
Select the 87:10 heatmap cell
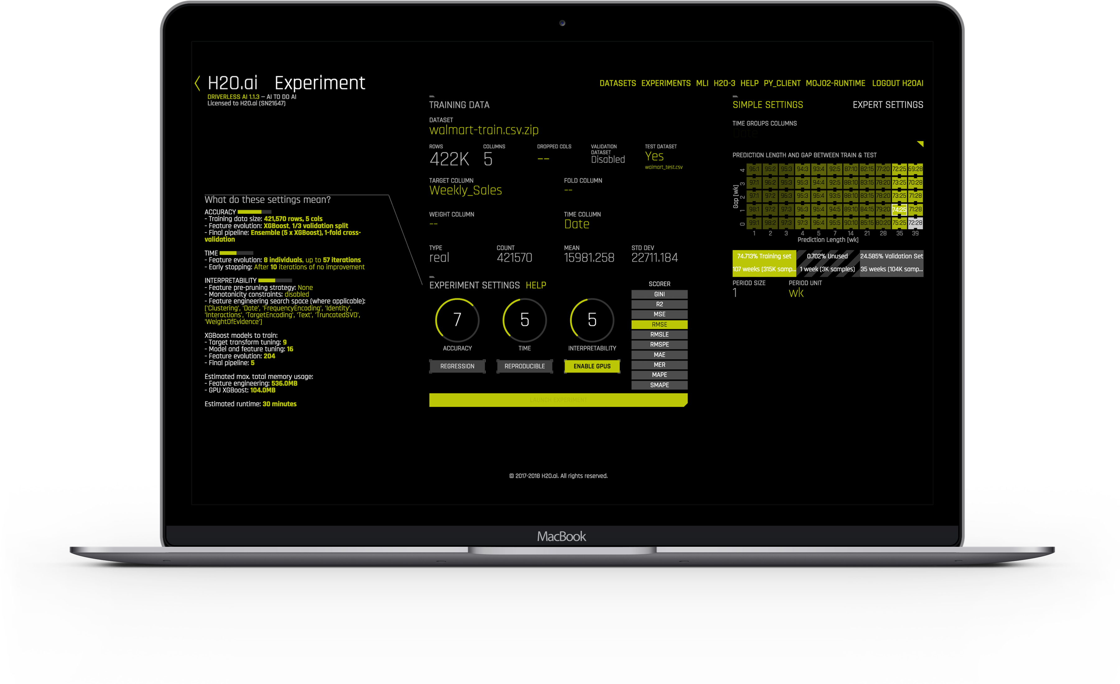(x=851, y=169)
